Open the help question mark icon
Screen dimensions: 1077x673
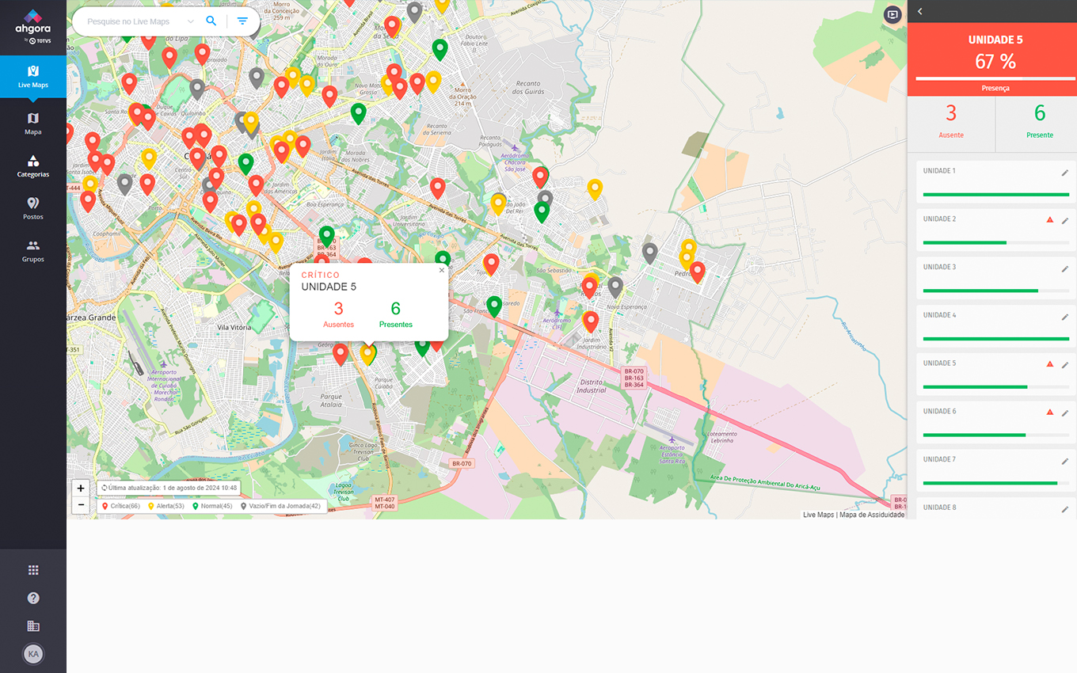33,598
